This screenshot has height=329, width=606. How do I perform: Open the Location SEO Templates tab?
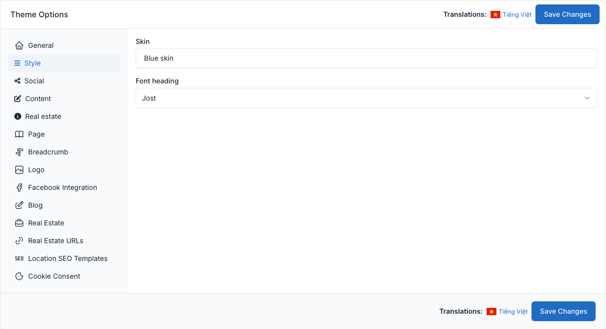coord(64,258)
